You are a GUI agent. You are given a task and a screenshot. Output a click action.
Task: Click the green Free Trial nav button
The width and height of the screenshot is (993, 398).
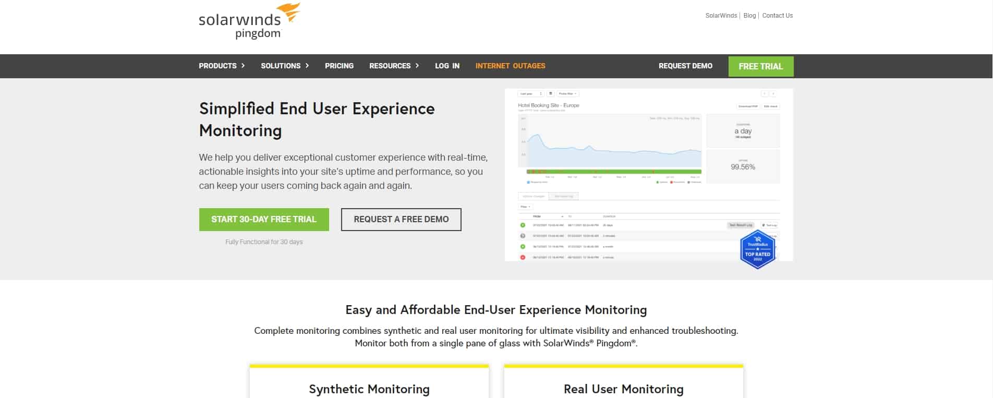tap(761, 66)
